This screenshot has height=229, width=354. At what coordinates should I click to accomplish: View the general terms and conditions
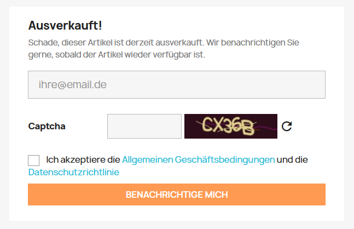(x=198, y=160)
